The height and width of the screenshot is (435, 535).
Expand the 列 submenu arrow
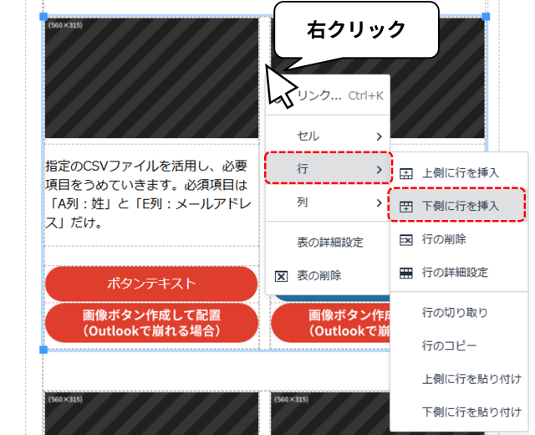click(379, 202)
